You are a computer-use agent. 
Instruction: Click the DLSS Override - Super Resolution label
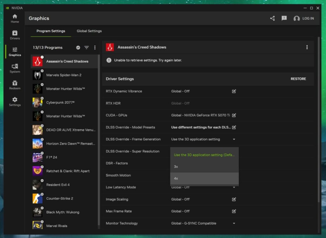(x=132, y=151)
